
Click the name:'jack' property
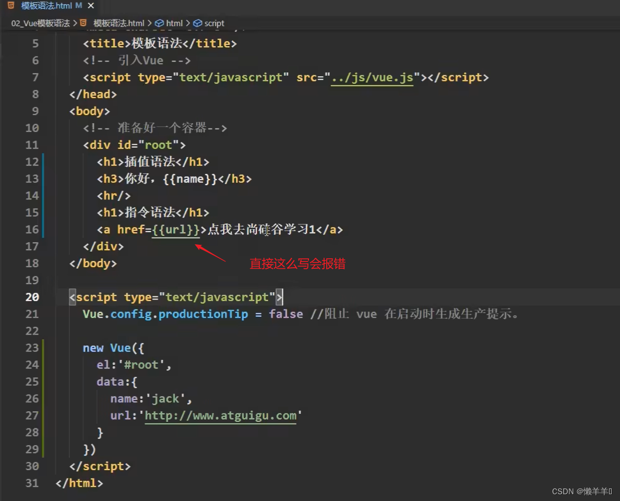click(151, 399)
